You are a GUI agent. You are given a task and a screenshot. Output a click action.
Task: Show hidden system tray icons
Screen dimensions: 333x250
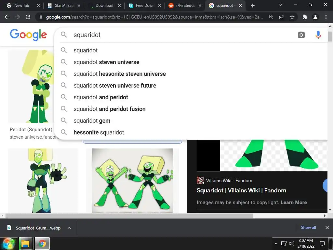click(x=276, y=243)
